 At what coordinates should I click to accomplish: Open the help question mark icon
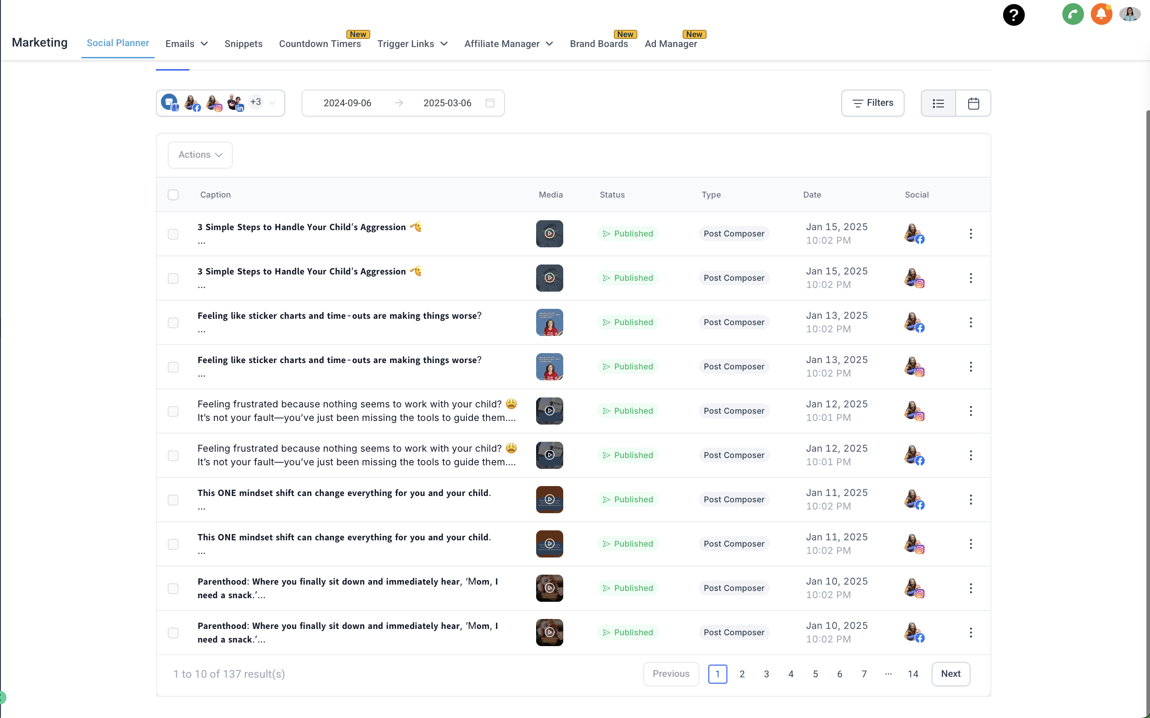[1013, 15]
